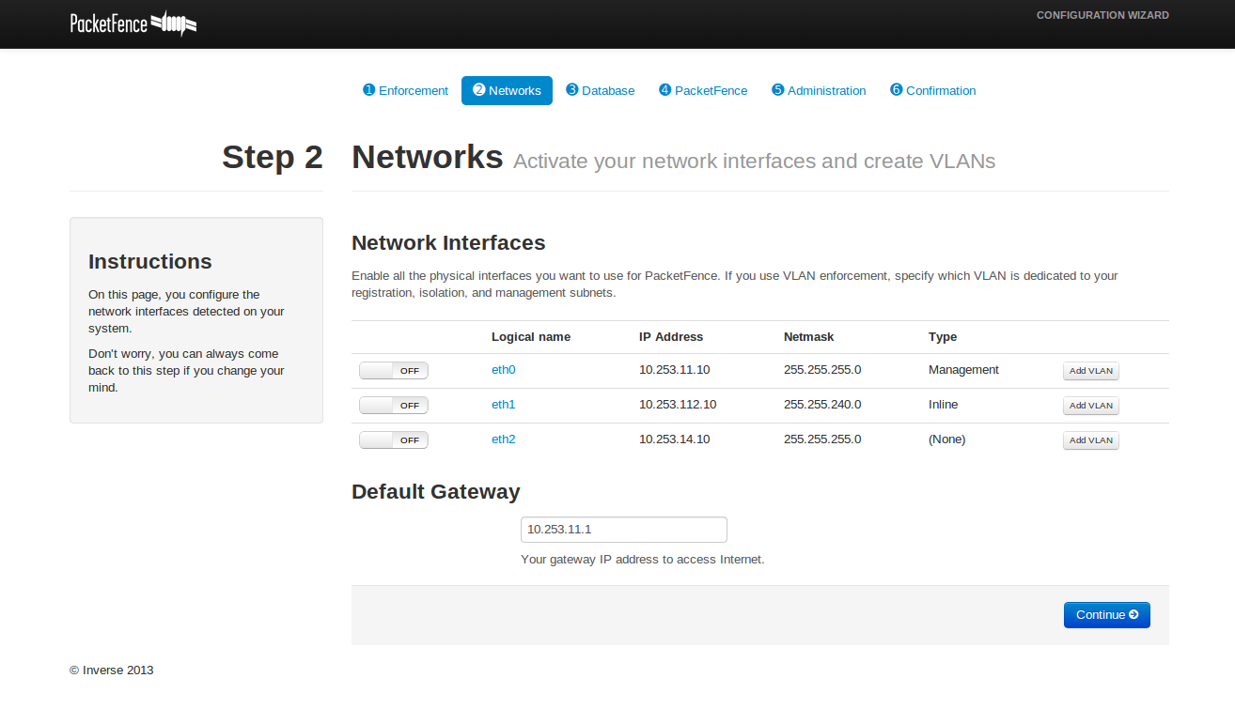This screenshot has width=1235, height=709.
Task: Switch on the eth2 interface toggle
Action: click(393, 440)
